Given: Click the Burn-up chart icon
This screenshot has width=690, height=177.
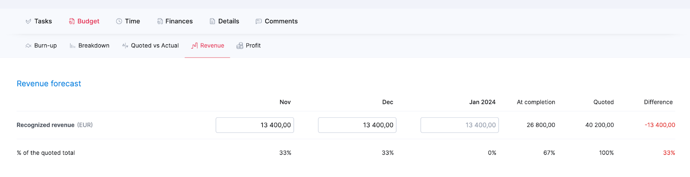Looking at the screenshot, I should tap(28, 46).
